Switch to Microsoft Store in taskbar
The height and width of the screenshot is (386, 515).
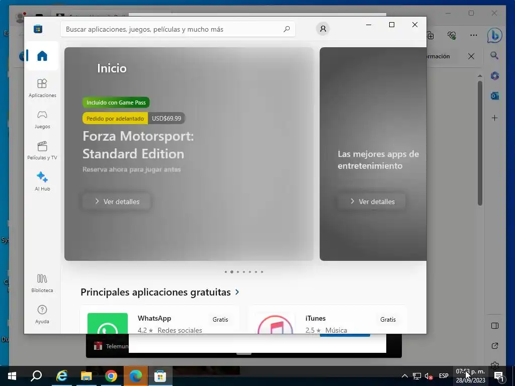(160, 376)
